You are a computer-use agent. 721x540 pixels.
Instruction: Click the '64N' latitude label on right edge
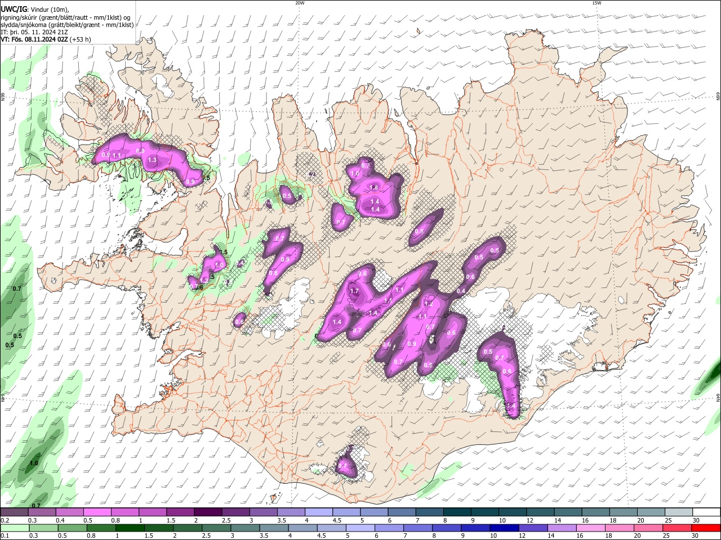point(718,397)
